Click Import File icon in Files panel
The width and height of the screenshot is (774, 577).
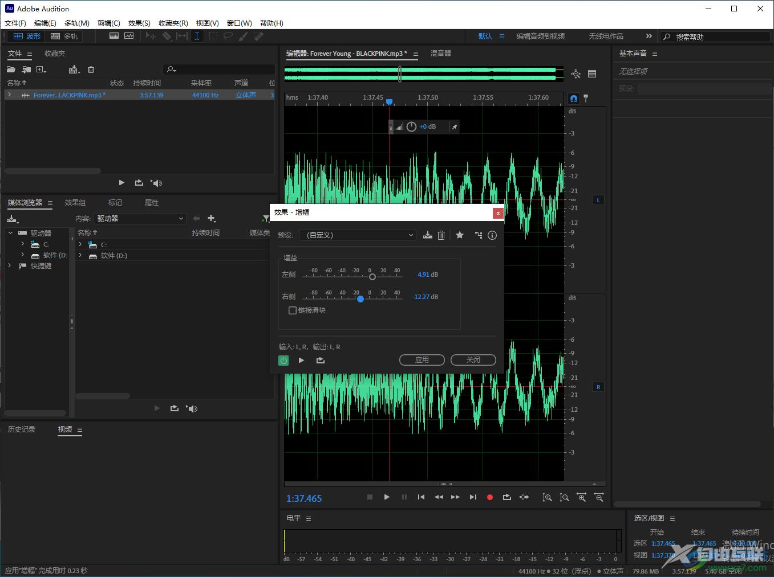(x=26, y=69)
